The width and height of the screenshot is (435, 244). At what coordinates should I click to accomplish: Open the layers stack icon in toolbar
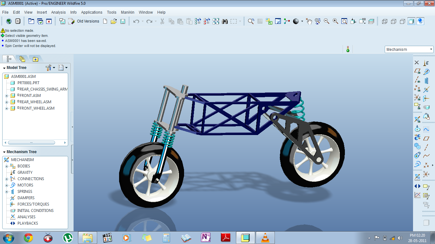[x=371, y=21]
